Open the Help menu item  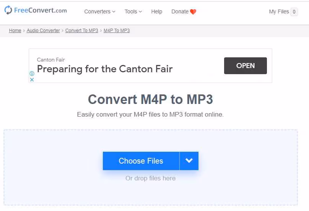point(157,12)
